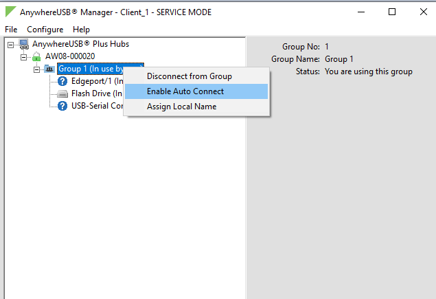
Task: Collapse the AnywhereUSB Plus Hubs root node
Action: (x=11, y=45)
